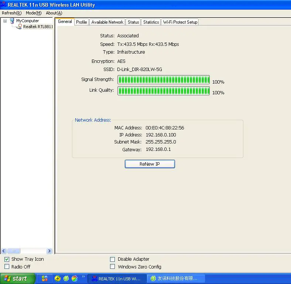
Task: Click the Link Quality progress bar
Action: [x=164, y=91]
